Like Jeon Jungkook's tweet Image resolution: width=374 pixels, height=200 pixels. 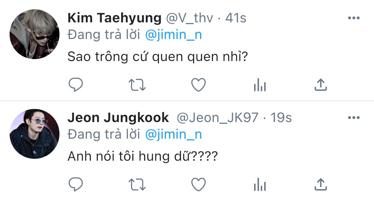coord(198,184)
